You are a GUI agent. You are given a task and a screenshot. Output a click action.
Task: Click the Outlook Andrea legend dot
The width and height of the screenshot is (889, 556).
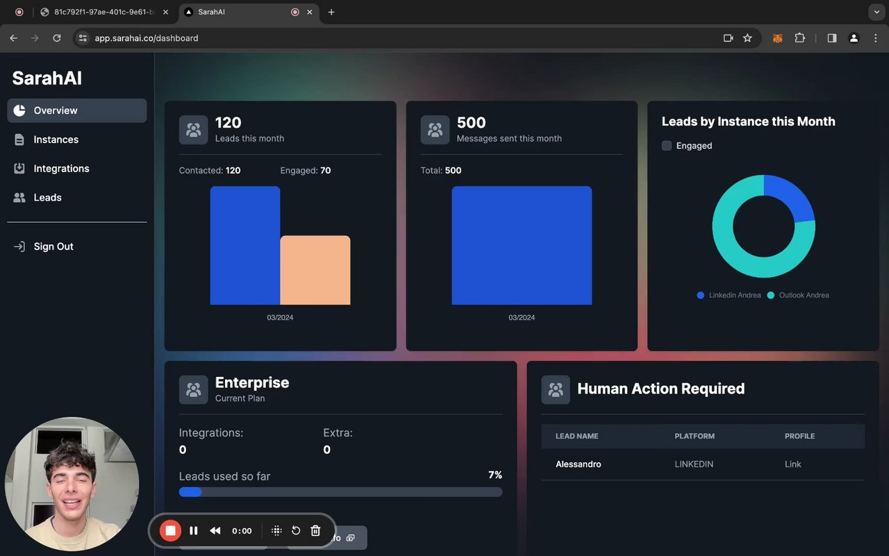pyautogui.click(x=770, y=295)
